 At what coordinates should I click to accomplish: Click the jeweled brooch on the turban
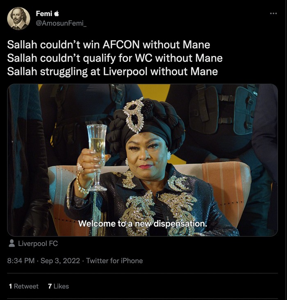coord(135,114)
